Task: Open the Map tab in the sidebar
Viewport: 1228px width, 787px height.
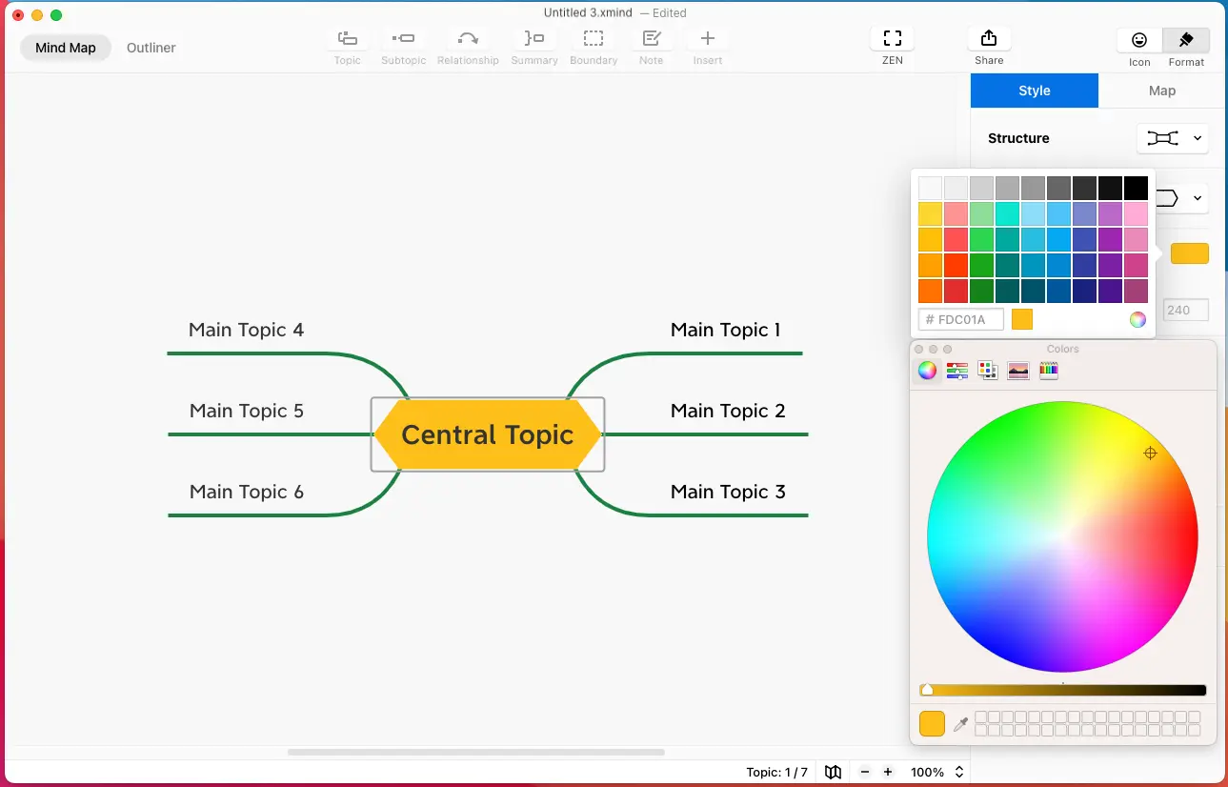Action: [1161, 91]
